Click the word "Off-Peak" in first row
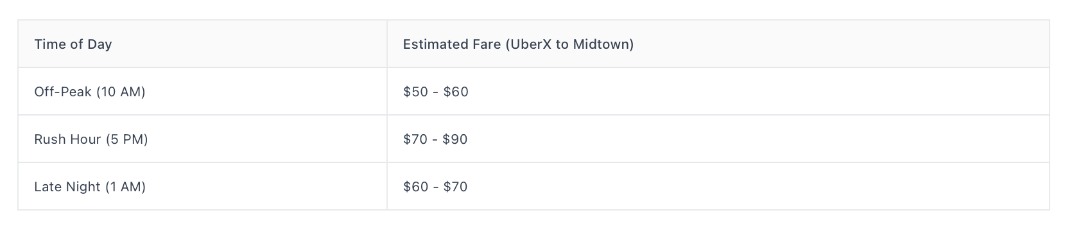Viewport: 1065px width, 233px height. [x=63, y=92]
